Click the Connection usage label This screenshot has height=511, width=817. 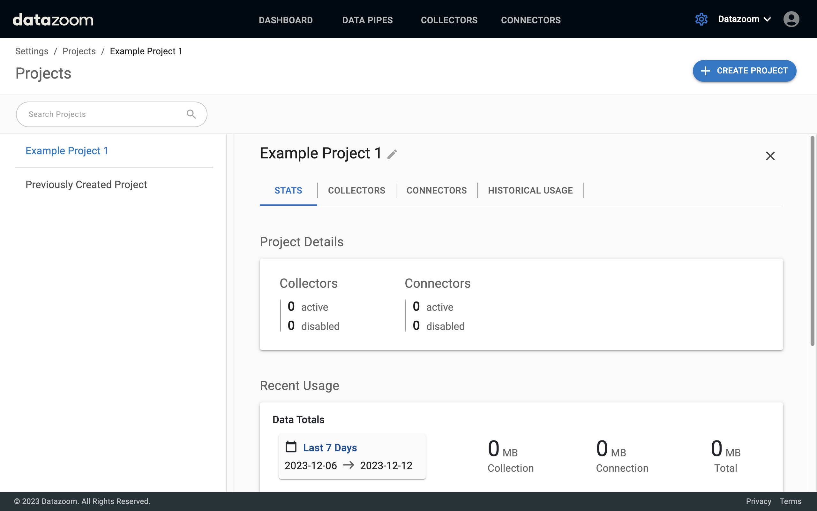pos(622,468)
